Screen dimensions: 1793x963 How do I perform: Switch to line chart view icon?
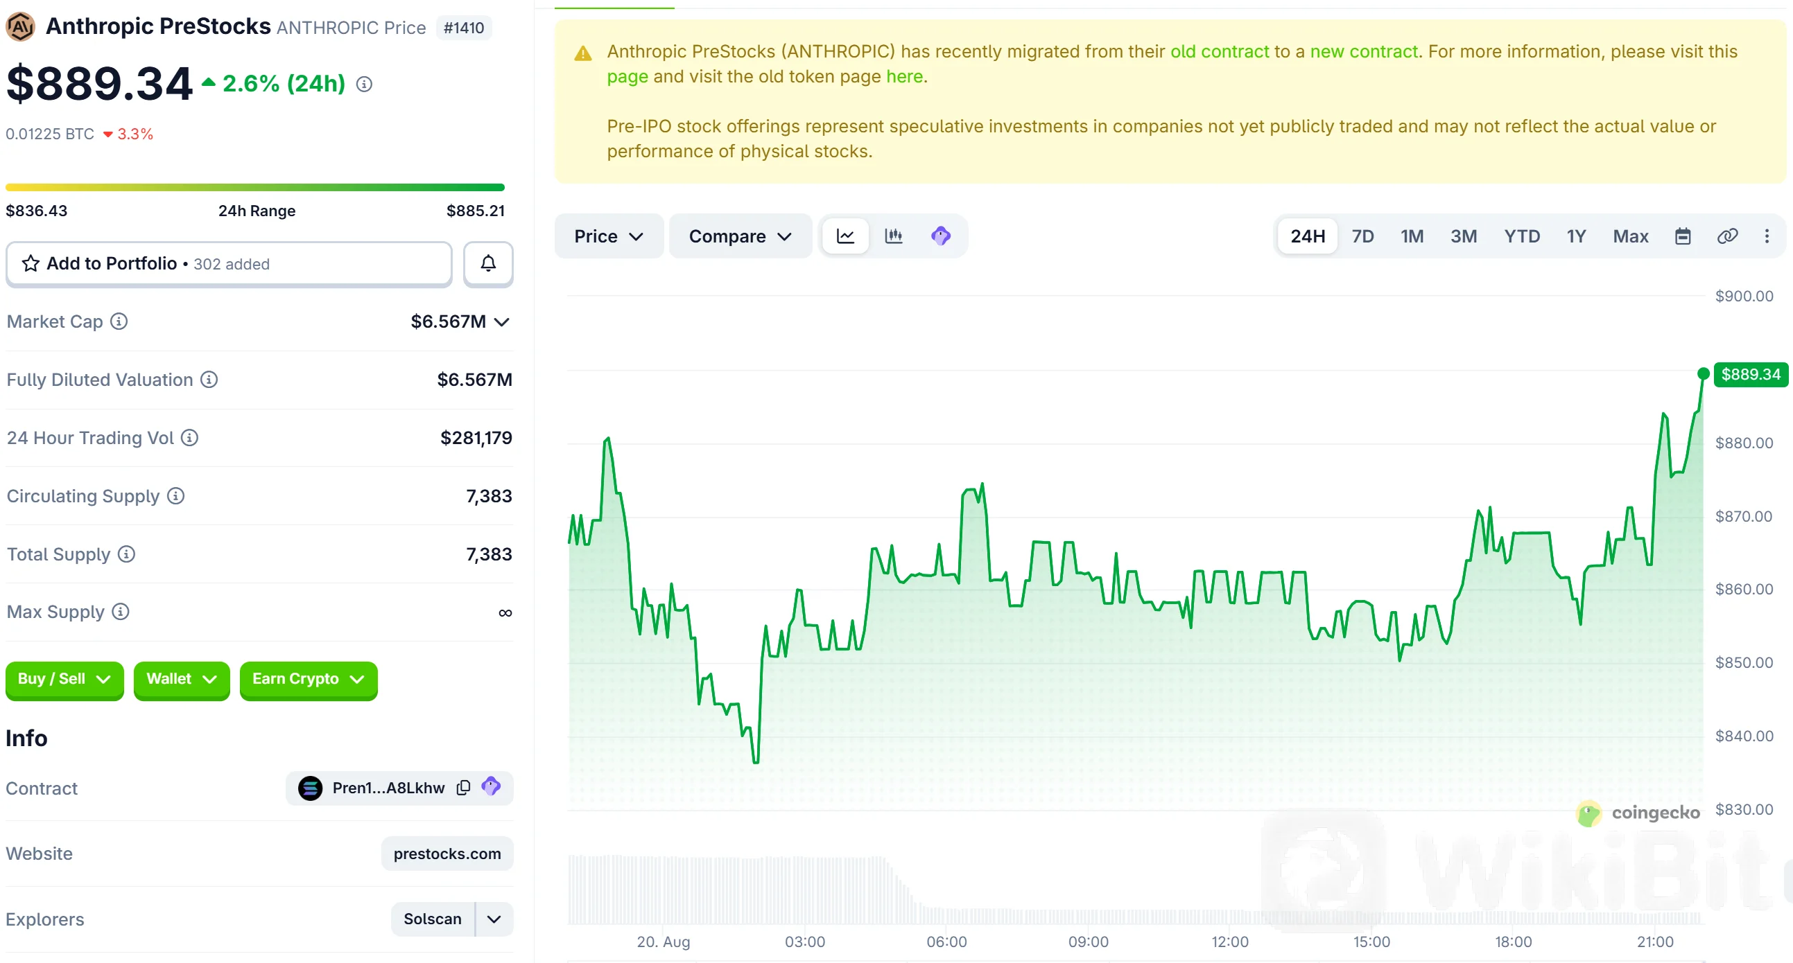pyautogui.click(x=845, y=236)
